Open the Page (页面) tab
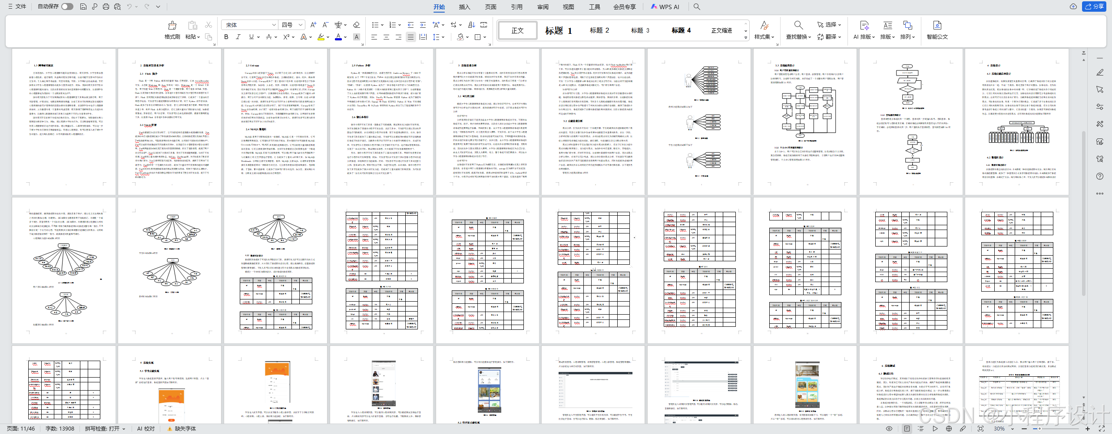The width and height of the screenshot is (1112, 434). [490, 7]
